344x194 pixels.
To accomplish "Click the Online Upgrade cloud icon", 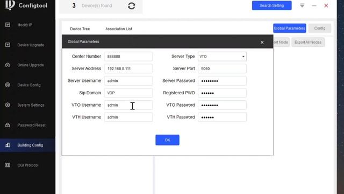I will (x=8, y=65).
